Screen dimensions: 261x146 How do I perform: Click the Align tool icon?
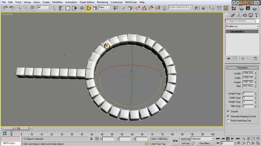coord(204,8)
